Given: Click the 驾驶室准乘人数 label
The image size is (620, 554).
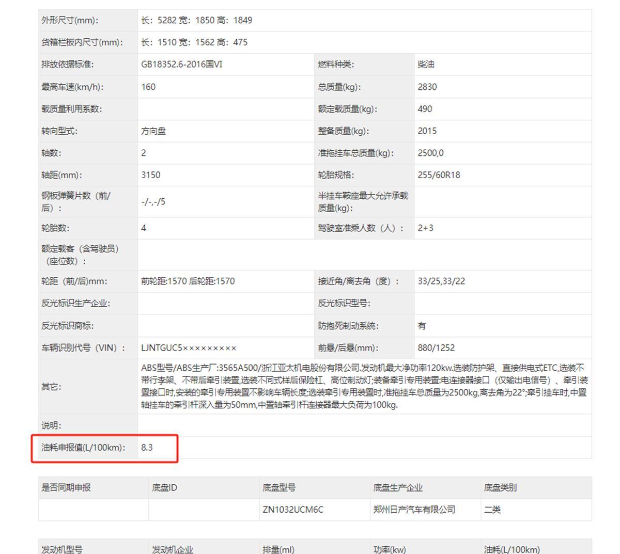Looking at the screenshot, I should pos(361,228).
